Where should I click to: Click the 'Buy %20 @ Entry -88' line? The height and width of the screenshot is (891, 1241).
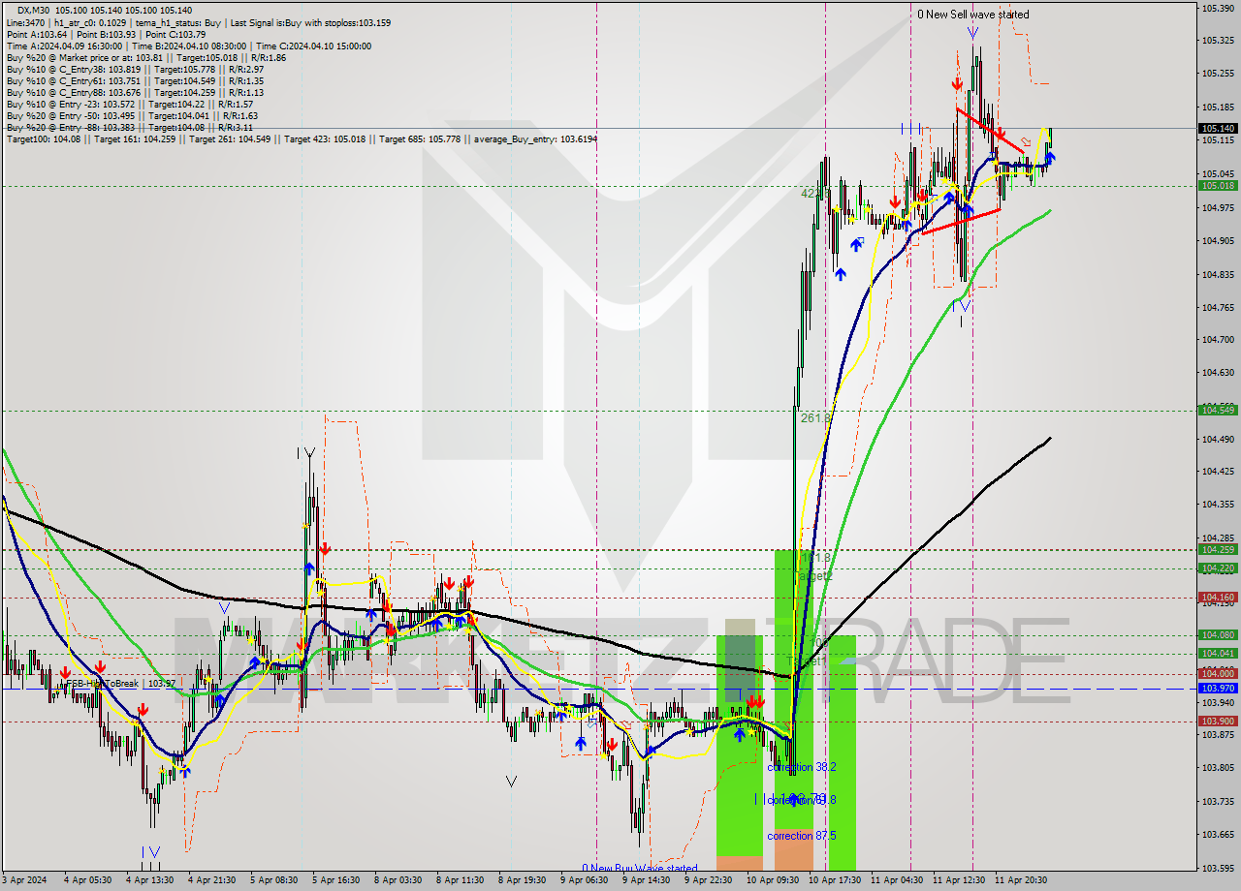(x=129, y=127)
